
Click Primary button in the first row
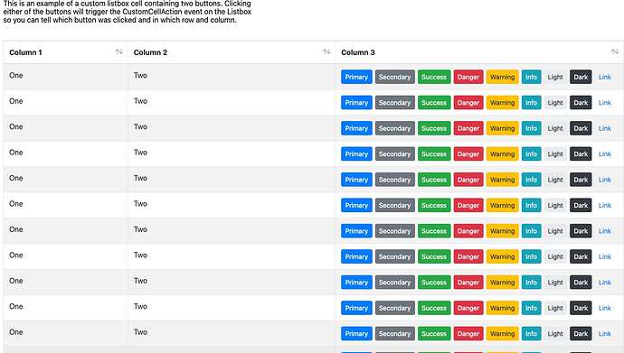(x=356, y=77)
